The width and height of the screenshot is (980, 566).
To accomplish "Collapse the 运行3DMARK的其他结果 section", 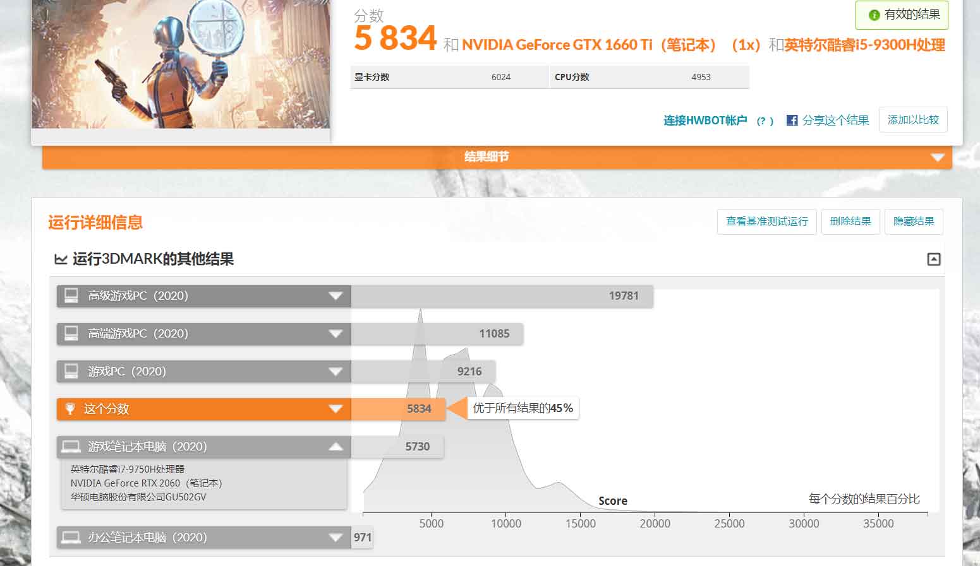I will coord(933,259).
